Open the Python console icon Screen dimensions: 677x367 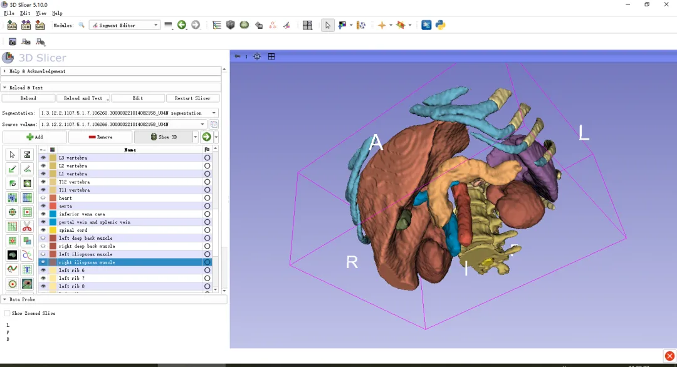coord(440,25)
